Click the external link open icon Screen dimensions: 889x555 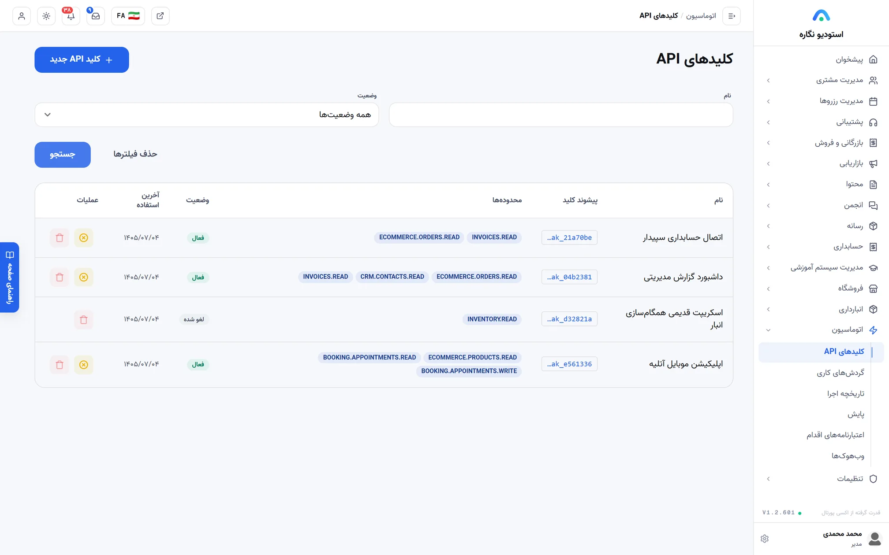(x=161, y=16)
